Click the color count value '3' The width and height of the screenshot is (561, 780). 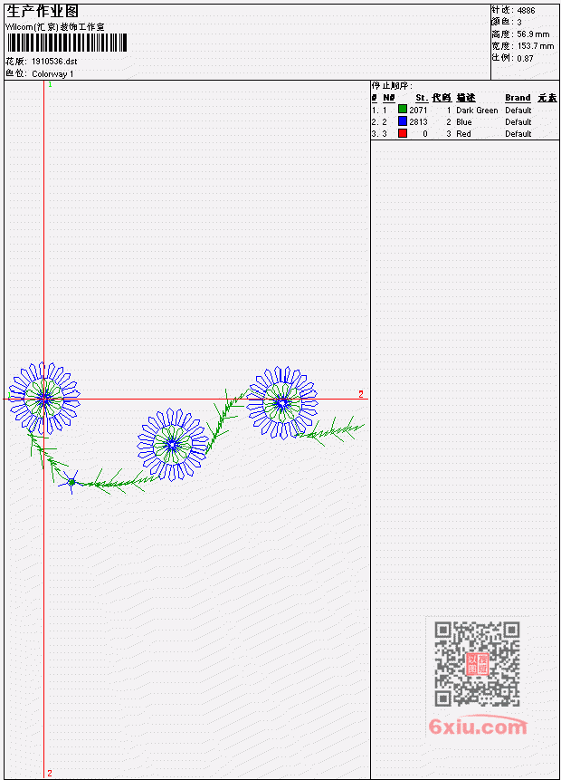[x=519, y=23]
